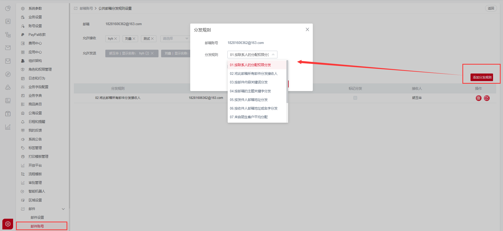Choose option 07.来自陌生客户平均分配
The image size is (503, 231).
pyautogui.click(x=249, y=117)
